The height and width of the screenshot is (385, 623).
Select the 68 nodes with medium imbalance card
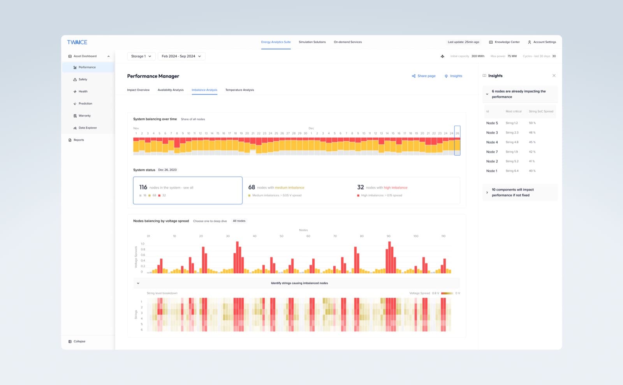297,190
